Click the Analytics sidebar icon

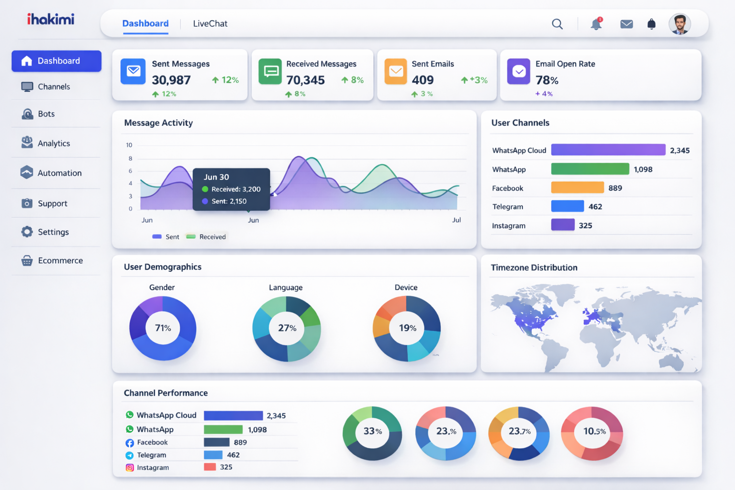27,143
